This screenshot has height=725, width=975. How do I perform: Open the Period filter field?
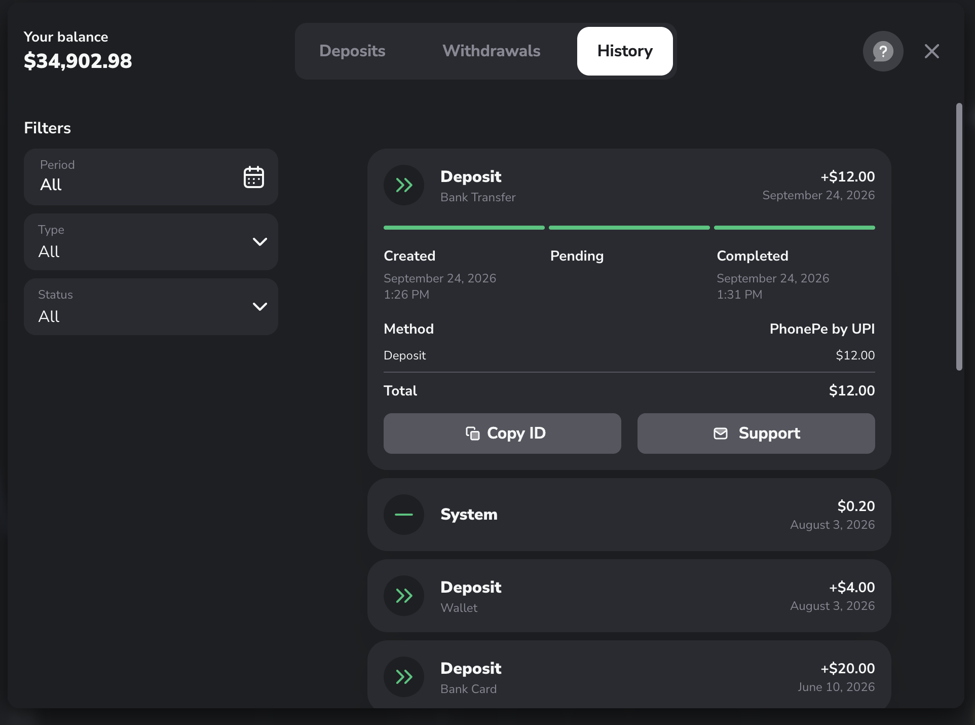pos(151,177)
